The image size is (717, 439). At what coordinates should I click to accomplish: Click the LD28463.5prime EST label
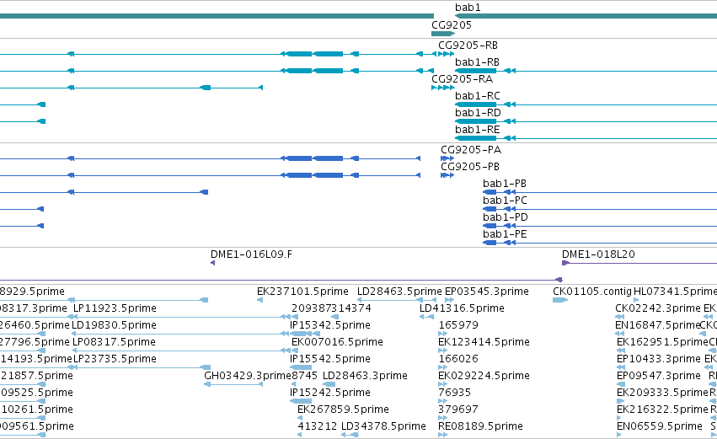click(x=399, y=292)
